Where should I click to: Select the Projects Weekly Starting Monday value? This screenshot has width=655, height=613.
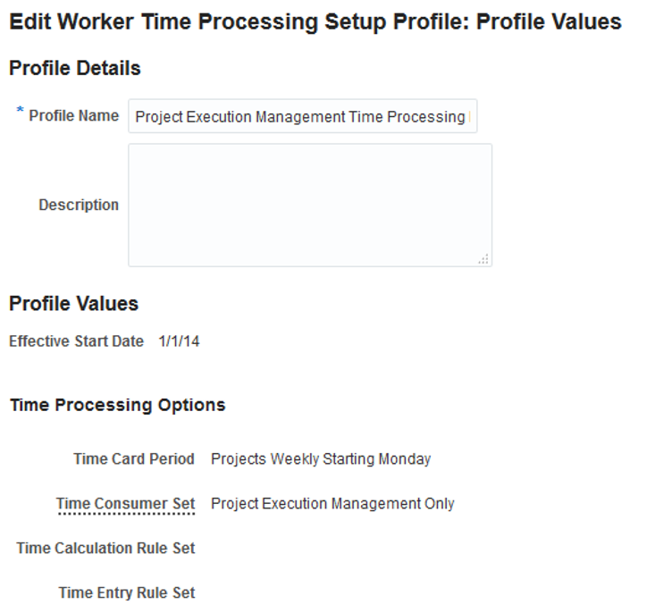pyautogui.click(x=321, y=459)
